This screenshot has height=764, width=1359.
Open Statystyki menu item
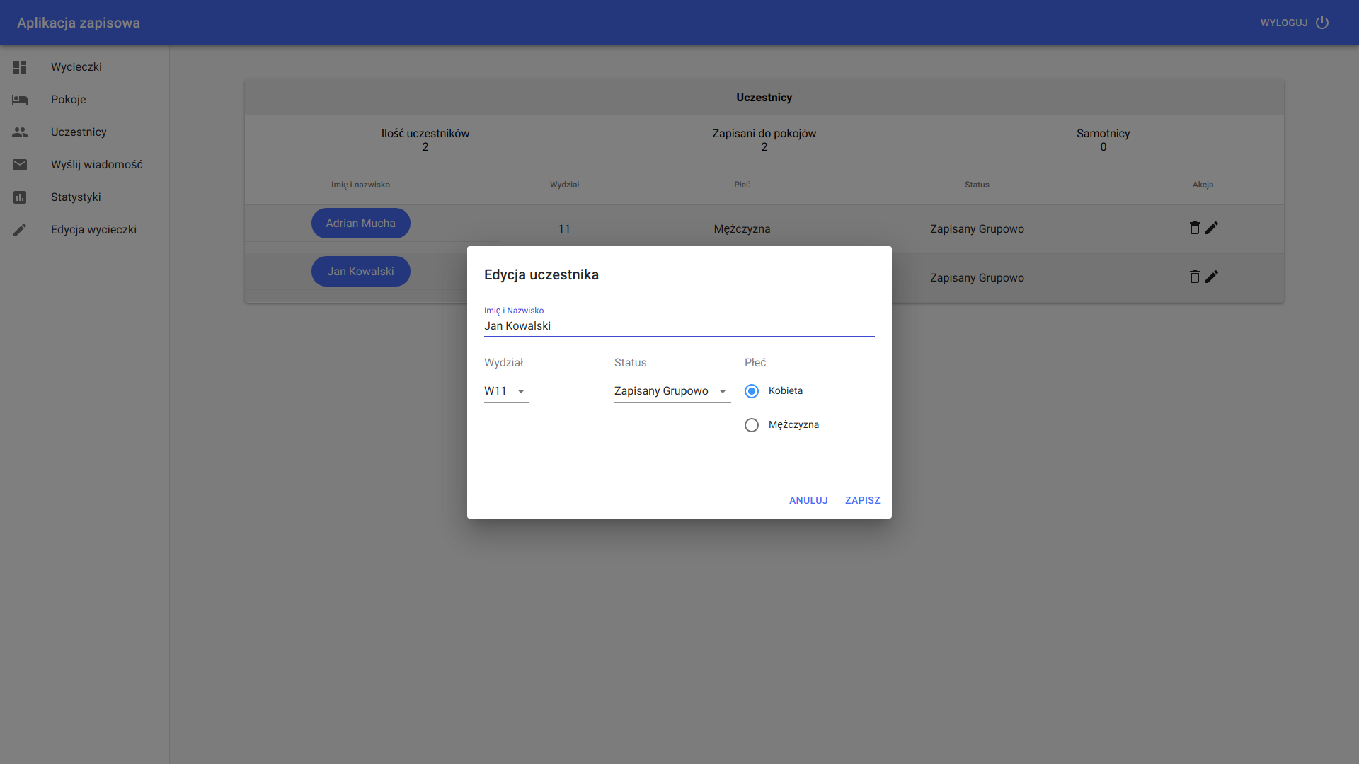pyautogui.click(x=76, y=197)
